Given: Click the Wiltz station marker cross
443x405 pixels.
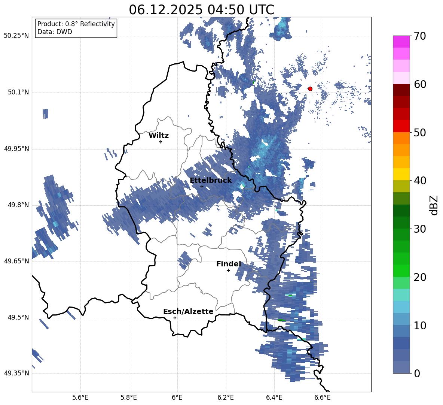Looking at the screenshot, I should (x=161, y=142).
